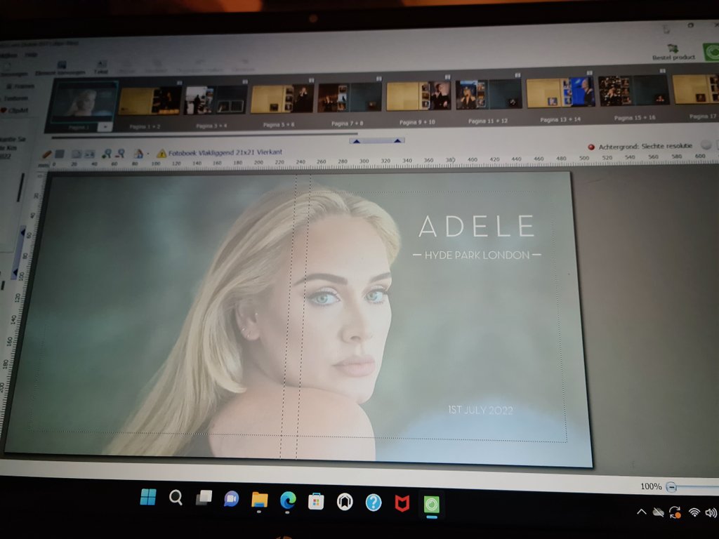Click the green circular logo icon at top right
Screen dimensions: 719x539
(711, 52)
